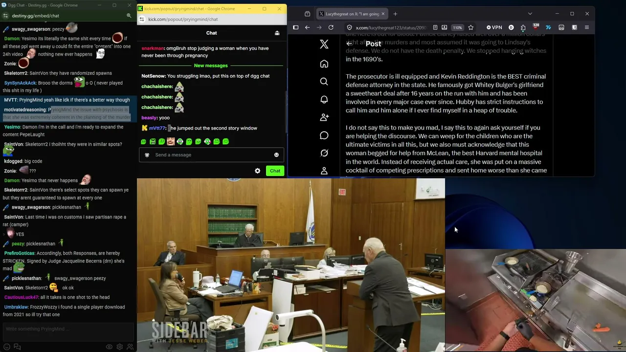Reload the x.com page
The height and width of the screenshot is (352, 626).
pos(331,27)
